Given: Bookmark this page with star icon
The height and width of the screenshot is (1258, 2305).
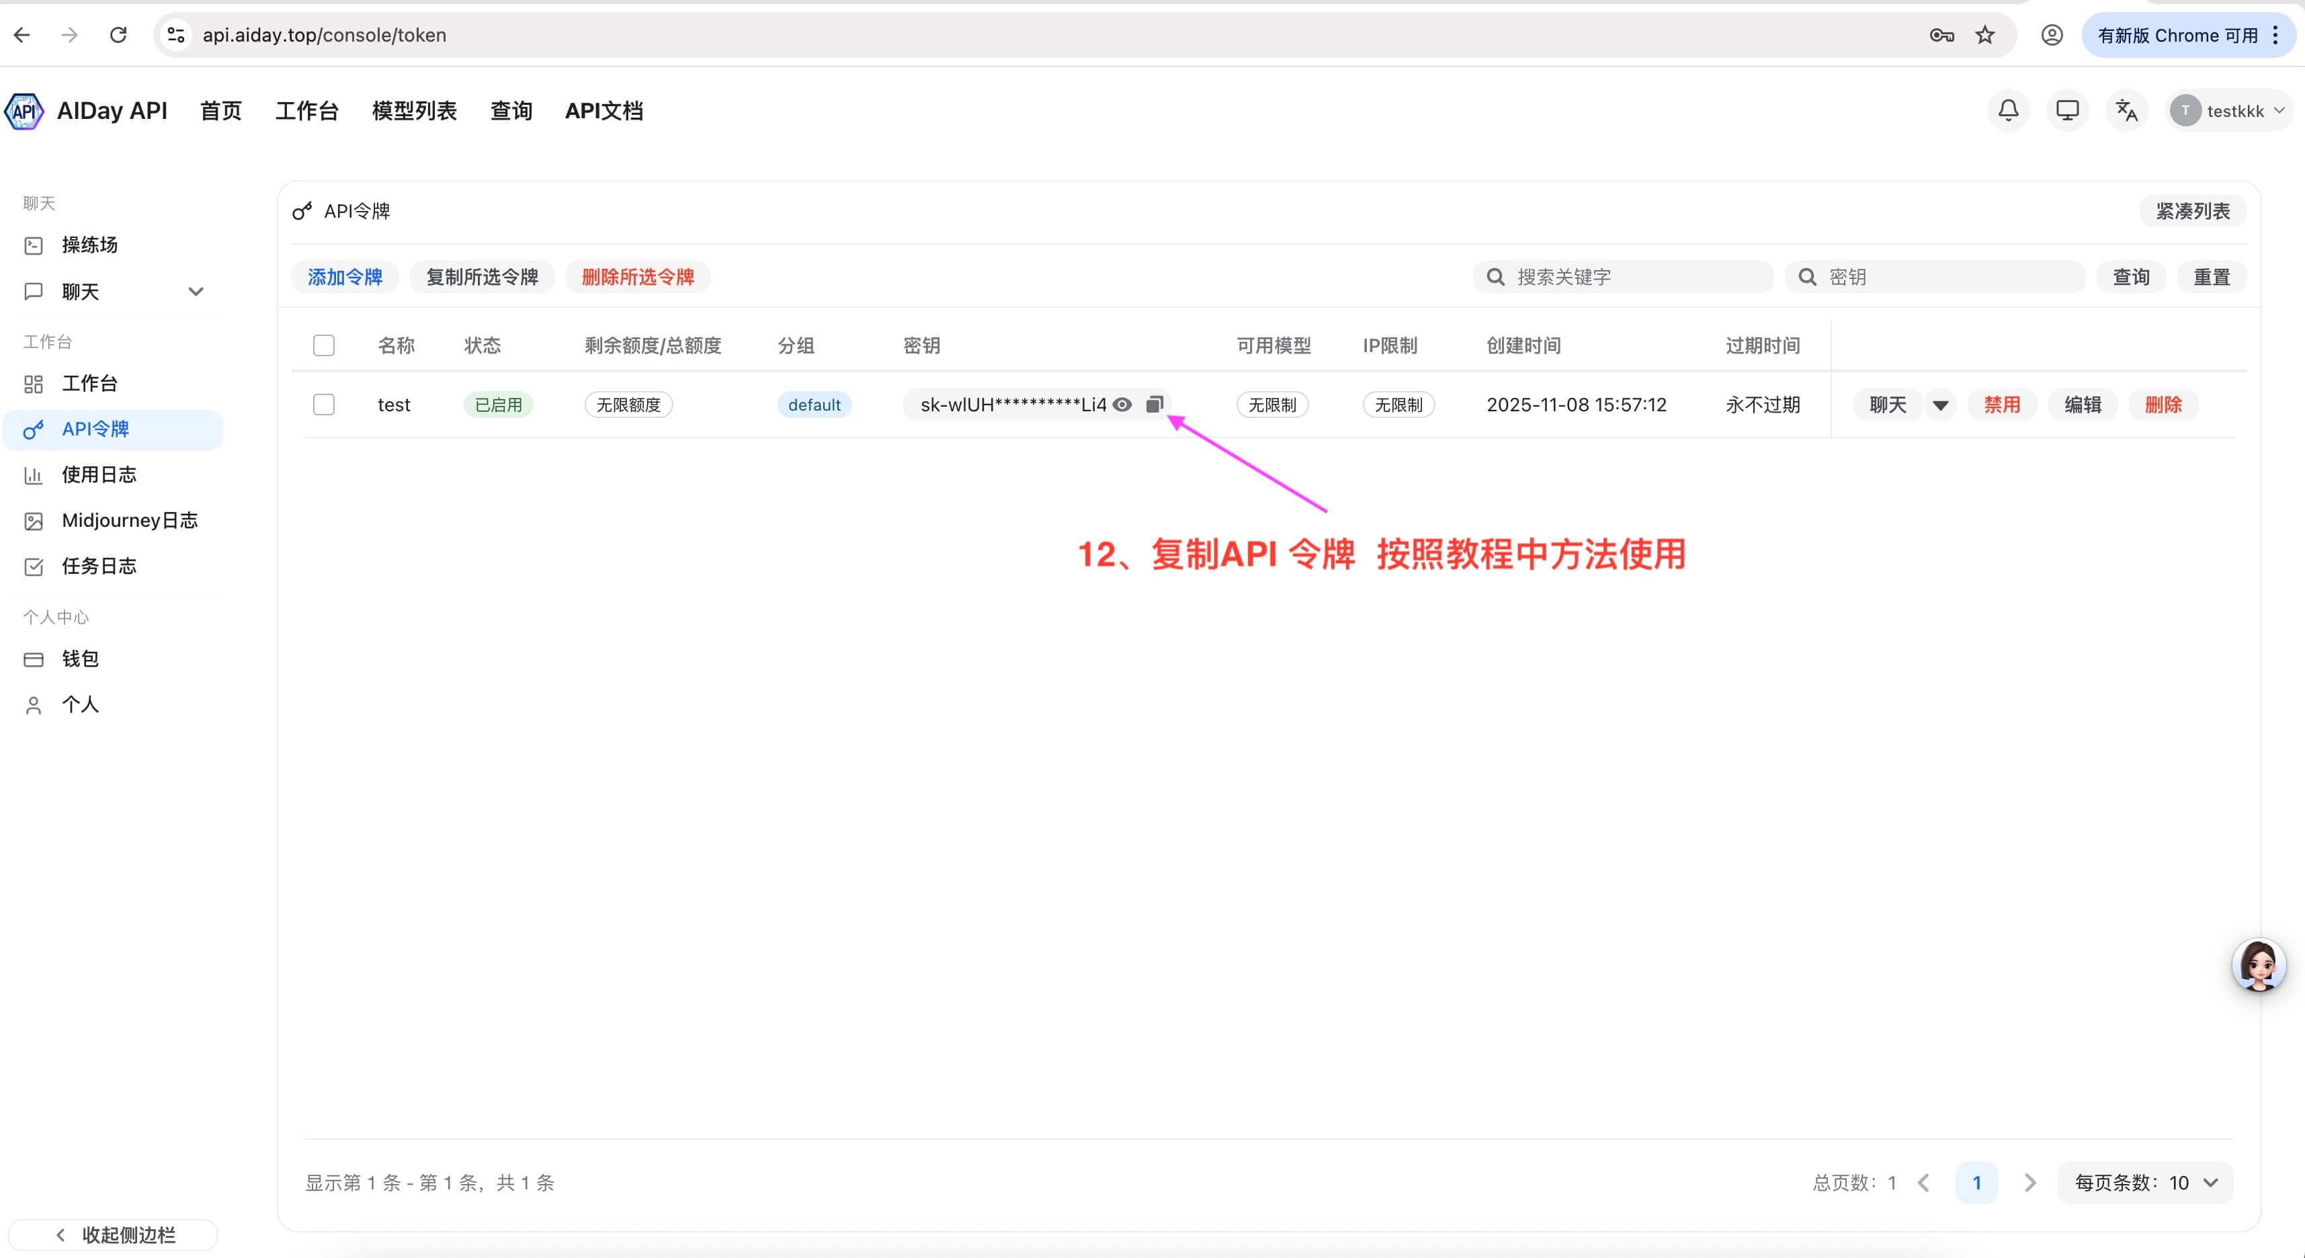Looking at the screenshot, I should (1984, 35).
